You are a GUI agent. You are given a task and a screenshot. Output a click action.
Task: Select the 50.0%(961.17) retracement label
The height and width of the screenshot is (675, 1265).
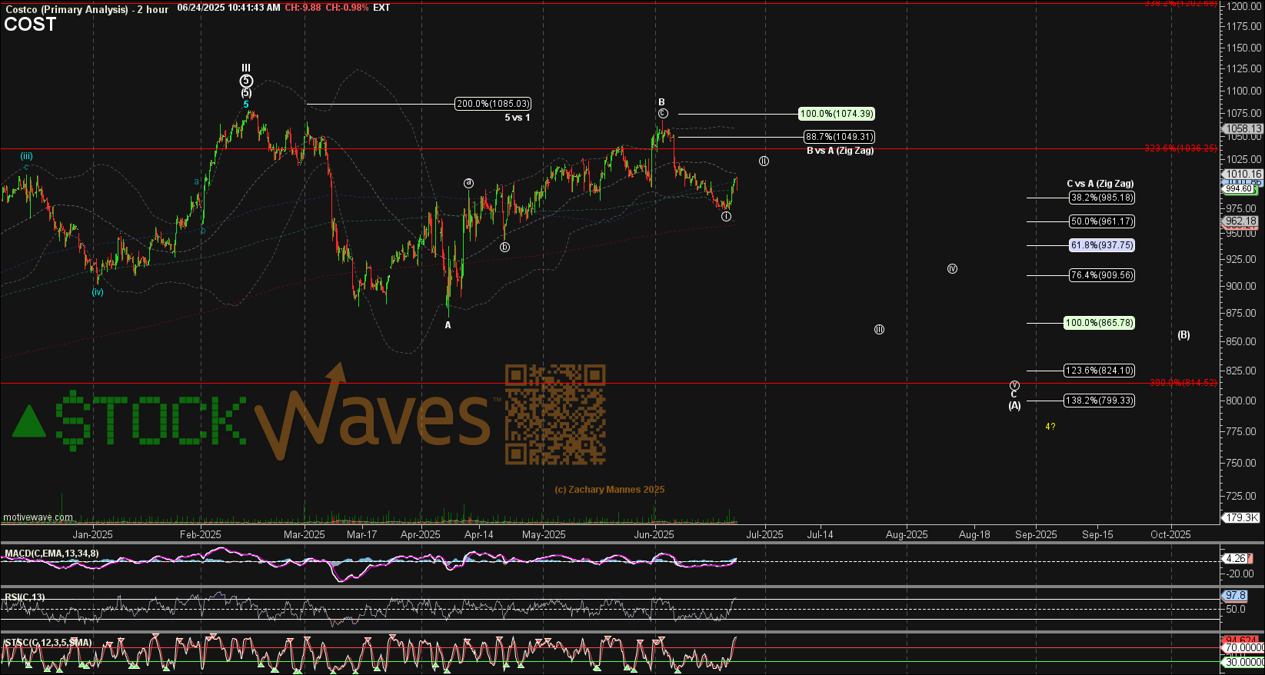pyautogui.click(x=1102, y=221)
